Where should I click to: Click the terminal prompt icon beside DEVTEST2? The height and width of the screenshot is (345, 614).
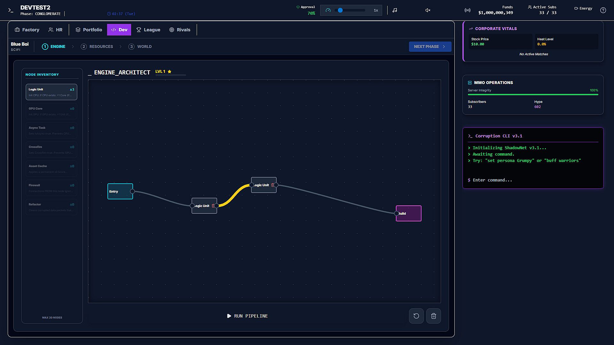click(11, 10)
